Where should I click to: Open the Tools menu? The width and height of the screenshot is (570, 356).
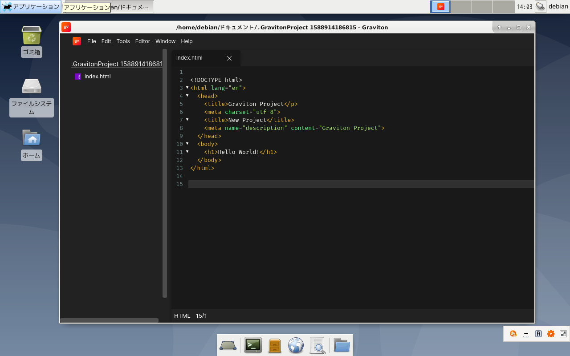[123, 41]
